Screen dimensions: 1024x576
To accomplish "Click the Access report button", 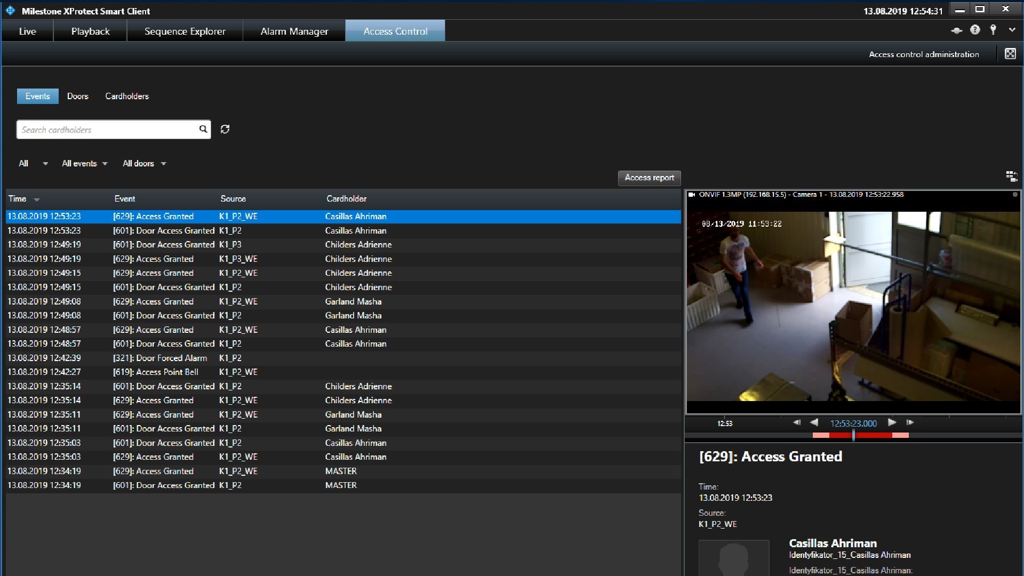I will [649, 178].
